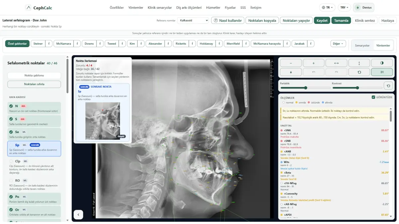Open info for Ricketts analysis
This screenshot has width=399, height=224.
(192, 43)
